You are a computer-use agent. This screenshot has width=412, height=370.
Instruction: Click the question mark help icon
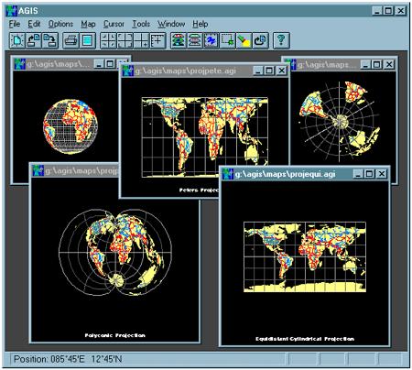point(281,40)
